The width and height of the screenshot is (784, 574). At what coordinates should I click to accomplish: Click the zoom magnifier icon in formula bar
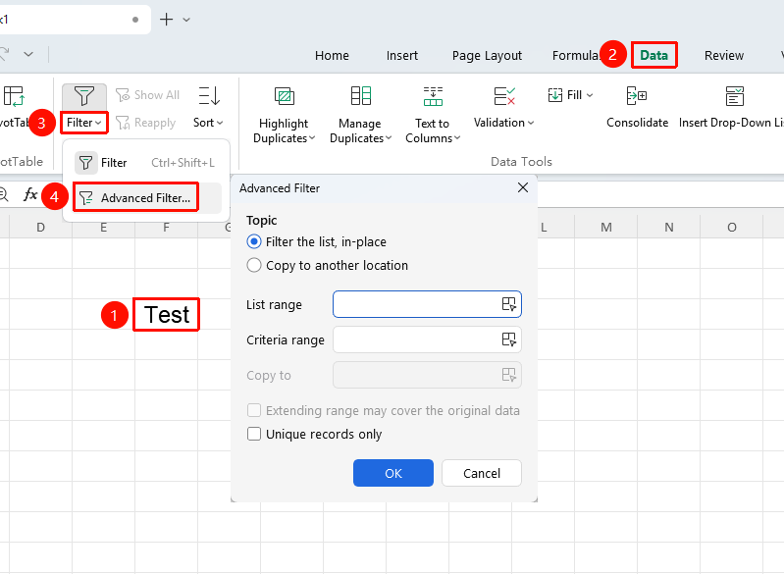4,194
